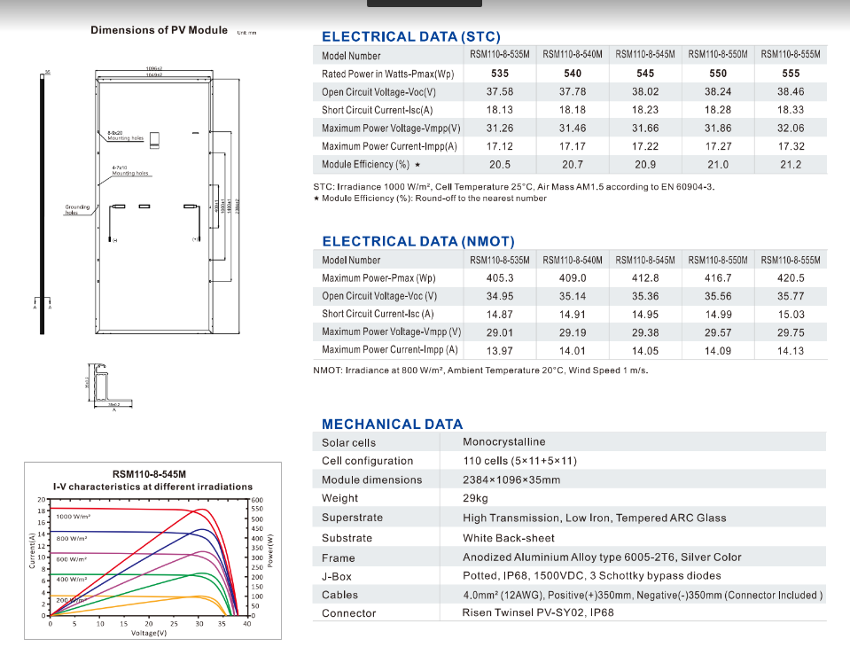Click STC table column header RSM110-8-555M
Screen dimensions: 850x647
791,54
